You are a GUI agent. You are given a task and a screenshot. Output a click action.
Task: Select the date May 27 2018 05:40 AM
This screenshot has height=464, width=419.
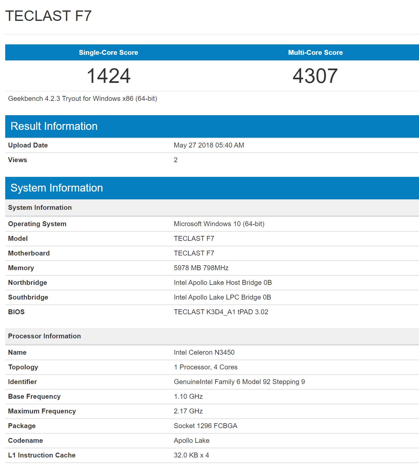[x=209, y=145]
